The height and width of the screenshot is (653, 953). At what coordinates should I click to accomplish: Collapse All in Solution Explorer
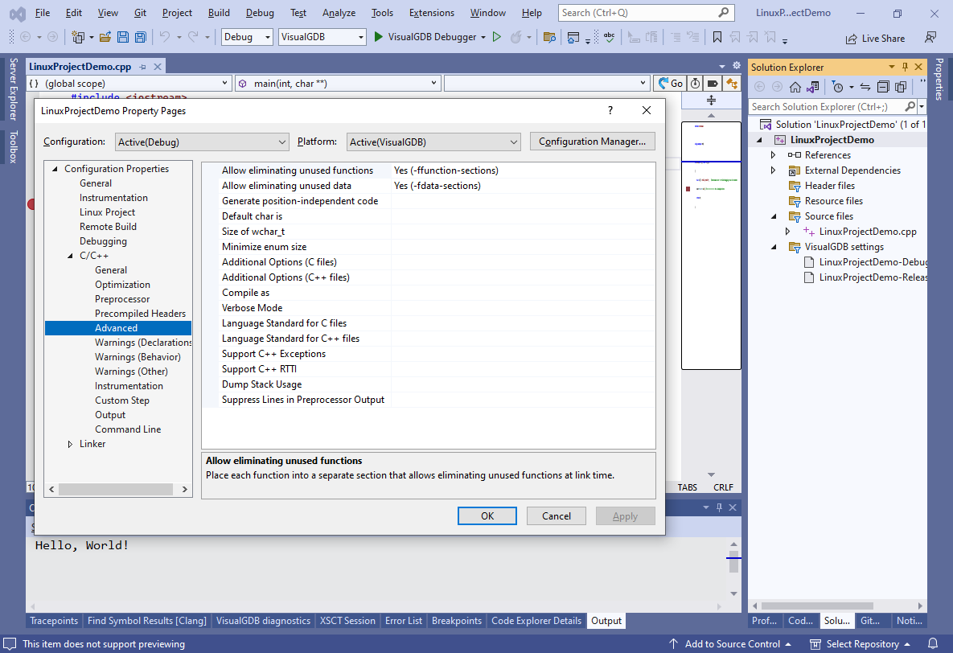[883, 87]
